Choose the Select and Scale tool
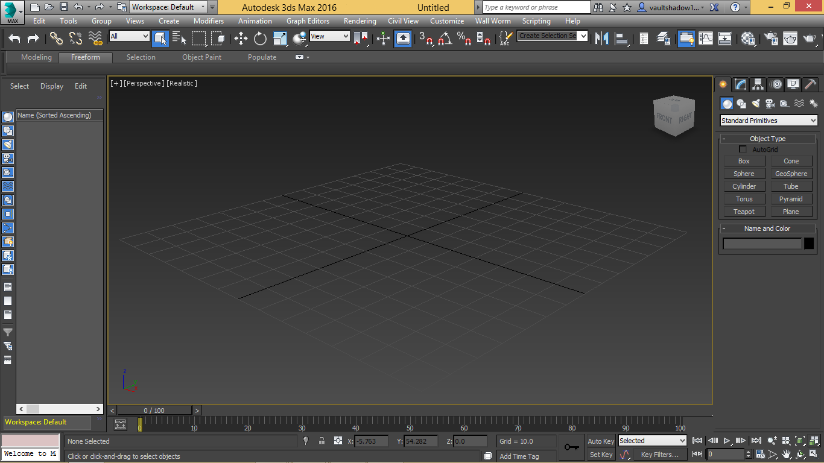824x463 pixels. coord(280,39)
